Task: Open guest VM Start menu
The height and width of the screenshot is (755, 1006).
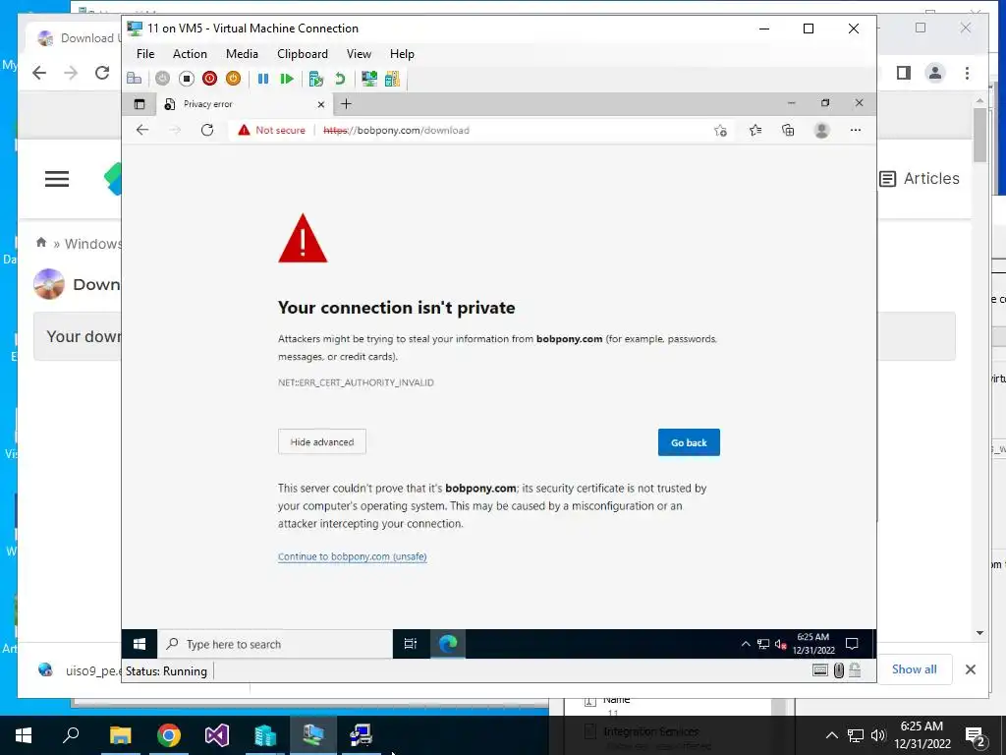Action: tap(140, 643)
